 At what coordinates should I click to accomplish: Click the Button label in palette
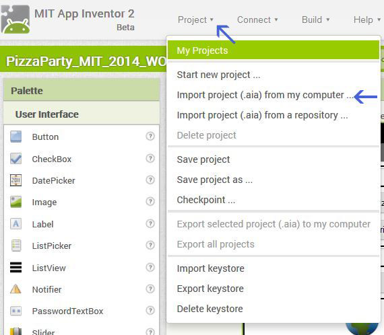45,137
